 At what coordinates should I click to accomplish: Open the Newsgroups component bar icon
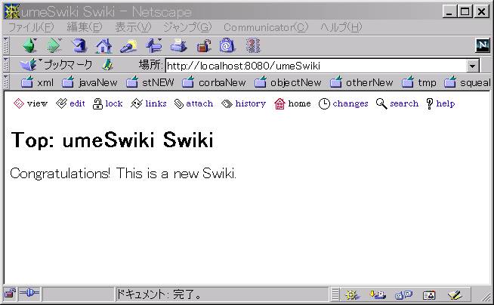403,295
